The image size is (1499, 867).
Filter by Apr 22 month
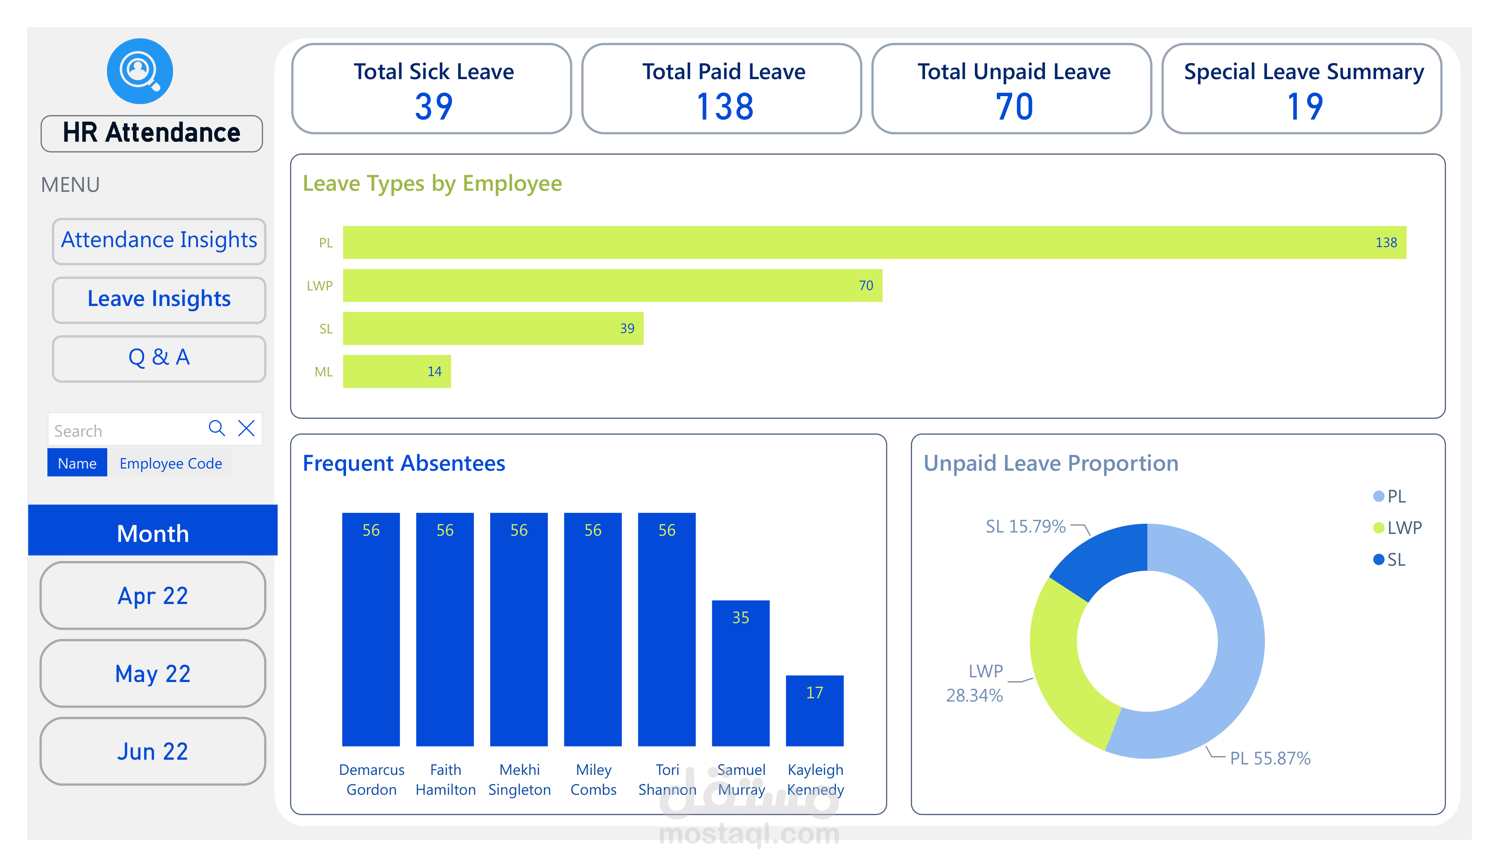click(x=153, y=596)
